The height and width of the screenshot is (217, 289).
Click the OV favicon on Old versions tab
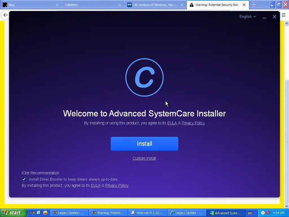[x=130, y=5]
